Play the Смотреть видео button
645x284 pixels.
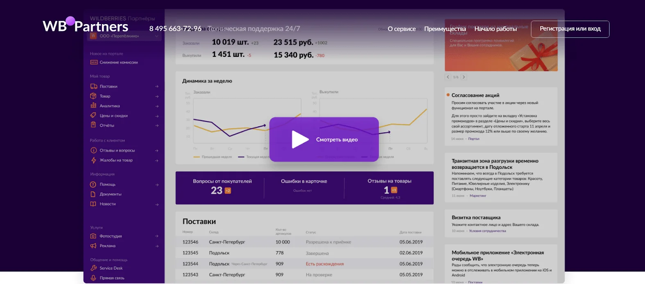tap(324, 139)
